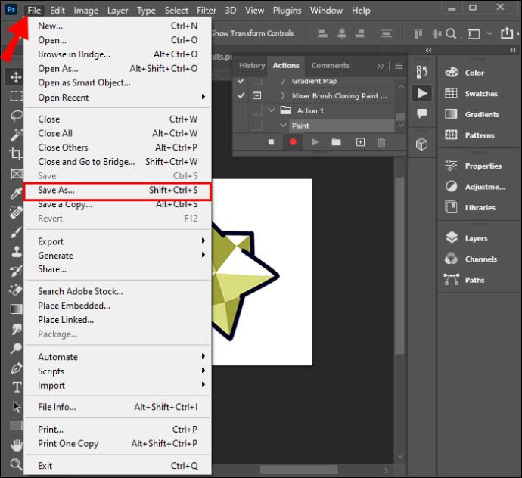Screen dimensions: 522x478
Task: Toggle checkmark for Mixer Brush Cloning Paint action
Action: [241, 96]
